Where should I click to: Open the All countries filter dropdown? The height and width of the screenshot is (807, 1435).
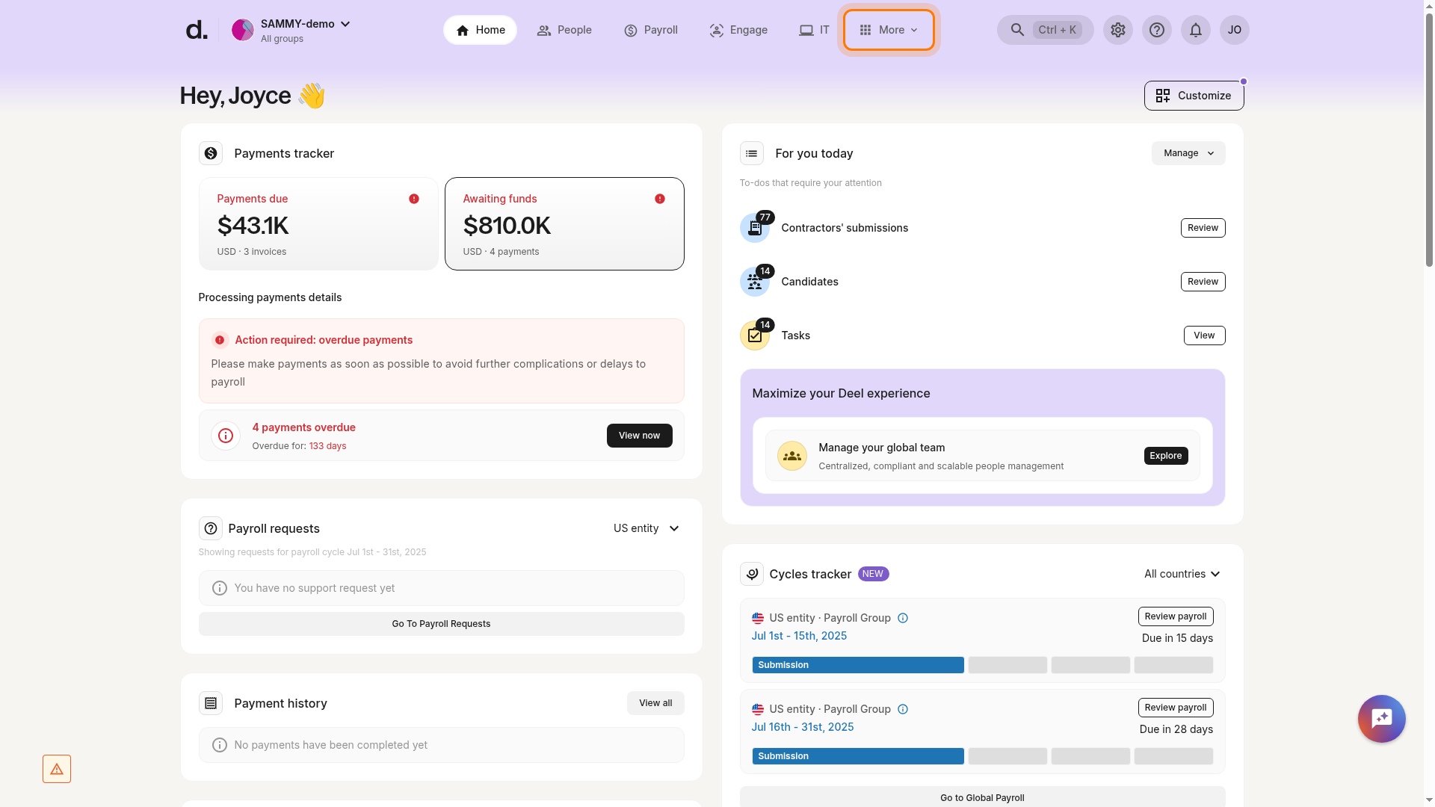coord(1182,574)
